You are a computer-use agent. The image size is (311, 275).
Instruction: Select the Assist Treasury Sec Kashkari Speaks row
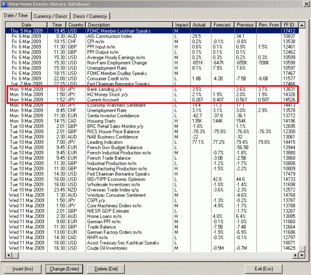(x=152, y=243)
